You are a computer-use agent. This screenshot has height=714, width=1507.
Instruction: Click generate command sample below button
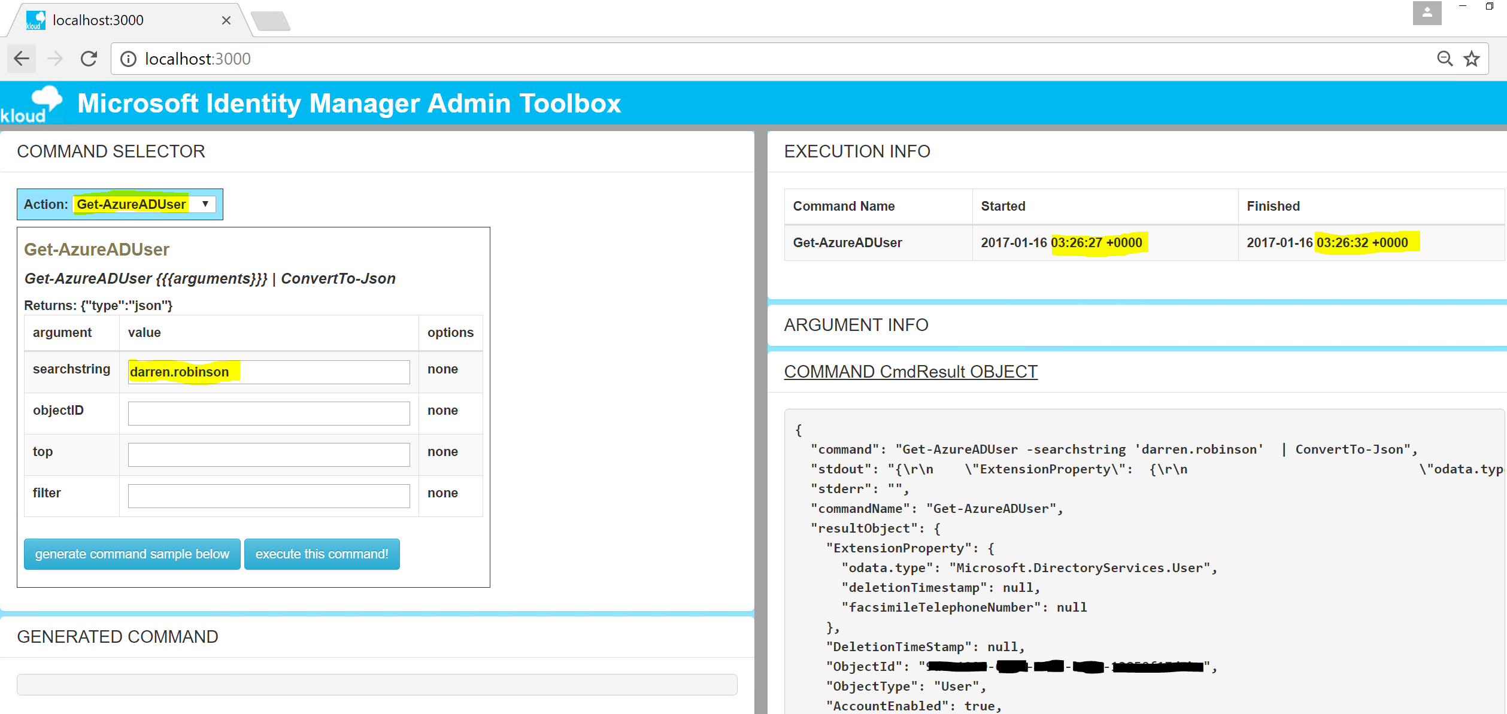click(132, 554)
